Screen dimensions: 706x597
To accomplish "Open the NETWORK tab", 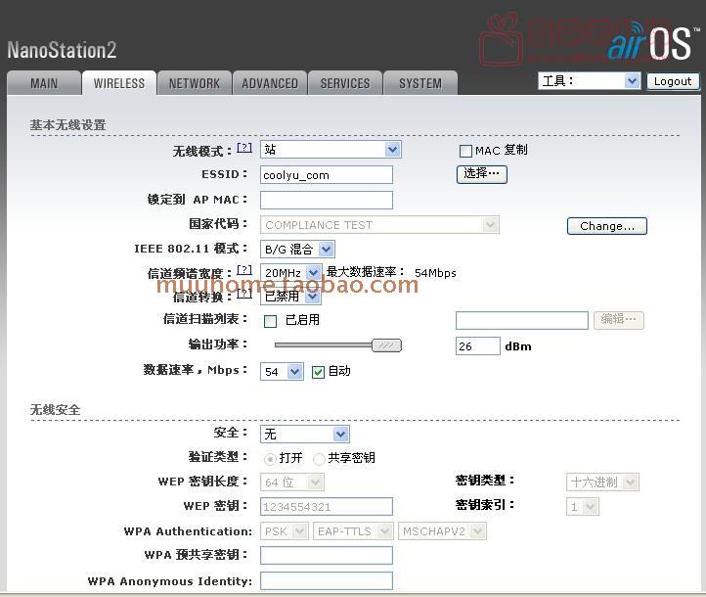I will [195, 83].
